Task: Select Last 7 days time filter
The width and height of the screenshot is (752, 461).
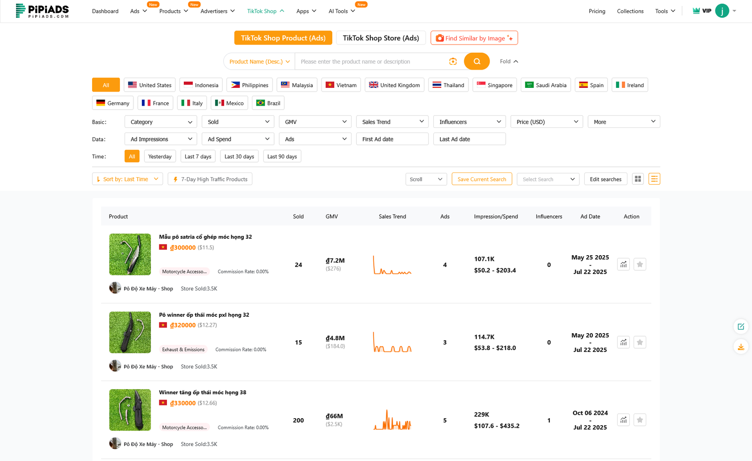Action: 198,156
